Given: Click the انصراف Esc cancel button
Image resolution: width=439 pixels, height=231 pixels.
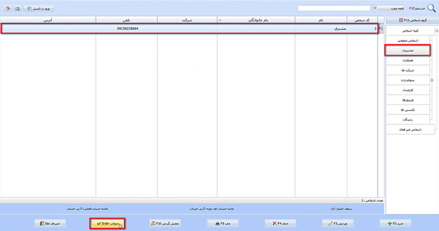Looking at the screenshot, I should tap(50, 223).
